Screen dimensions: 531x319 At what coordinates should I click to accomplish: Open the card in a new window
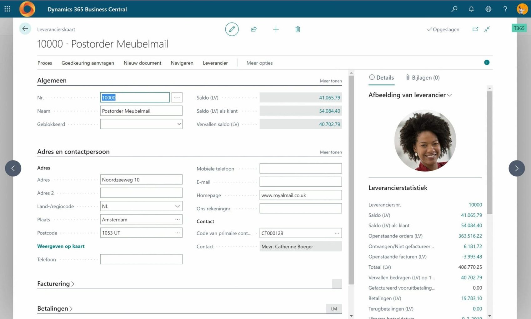pos(475,29)
